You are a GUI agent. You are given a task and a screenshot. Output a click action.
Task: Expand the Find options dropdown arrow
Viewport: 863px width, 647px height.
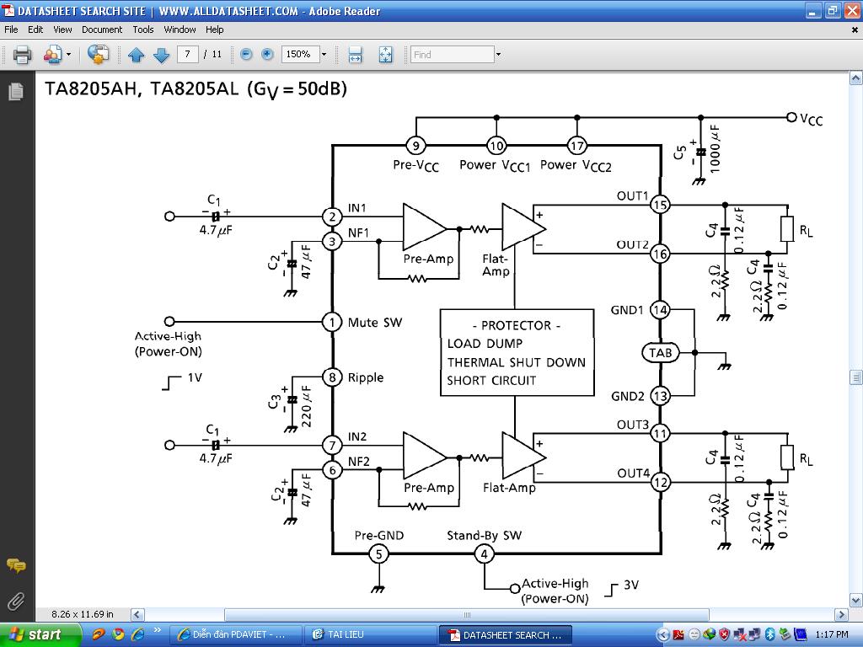498,55
